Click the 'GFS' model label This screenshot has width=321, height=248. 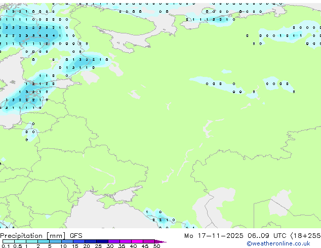76,236
